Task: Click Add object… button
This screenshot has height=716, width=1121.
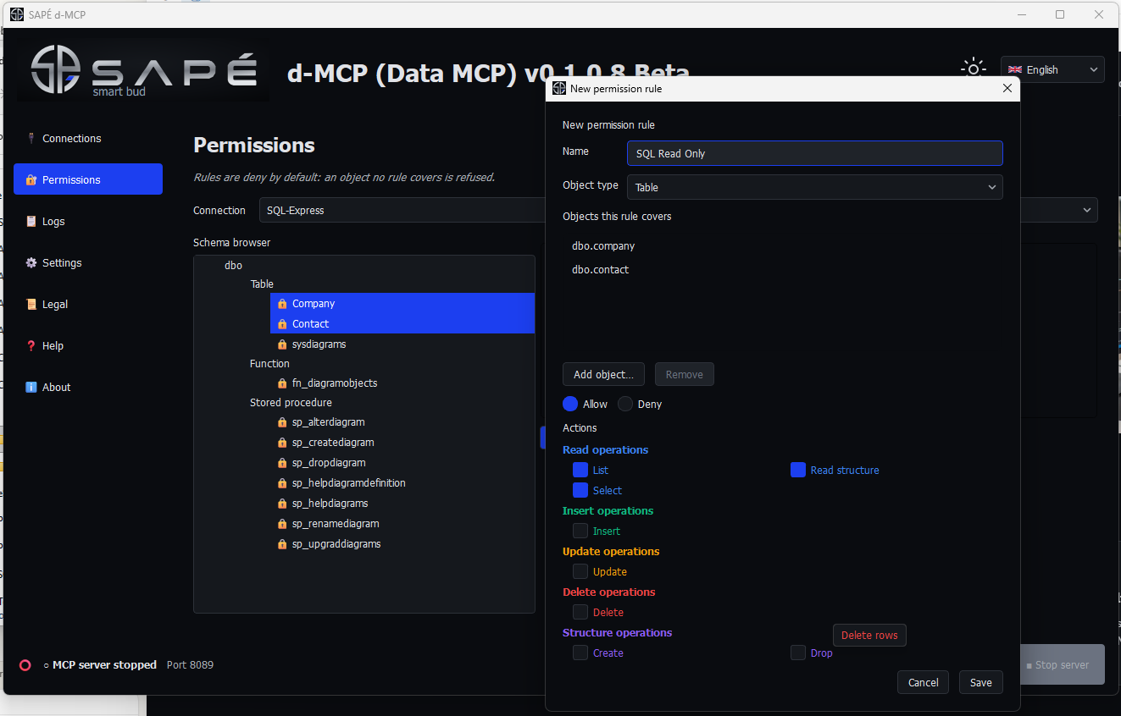Action: (x=603, y=374)
